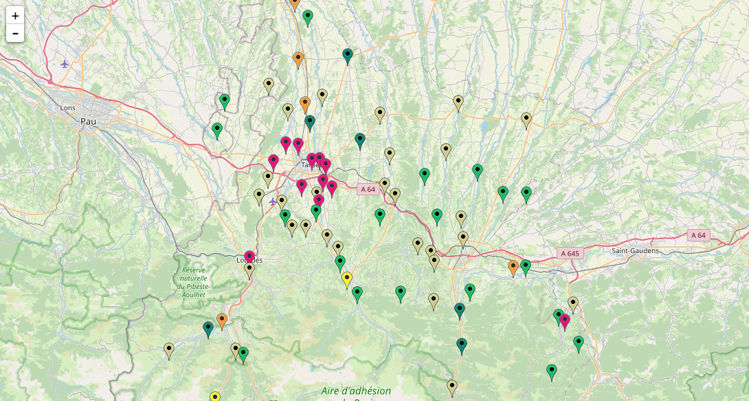
Task: Select the northernmost dark teal marker
Action: [x=348, y=56]
